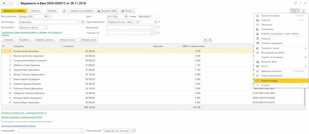Choose Скопировать in the Еще menu
The height and width of the screenshot is (134, 309).
281,29
